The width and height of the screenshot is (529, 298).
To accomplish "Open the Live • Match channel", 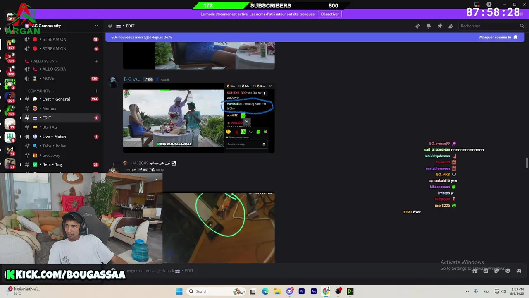I will pos(61,137).
